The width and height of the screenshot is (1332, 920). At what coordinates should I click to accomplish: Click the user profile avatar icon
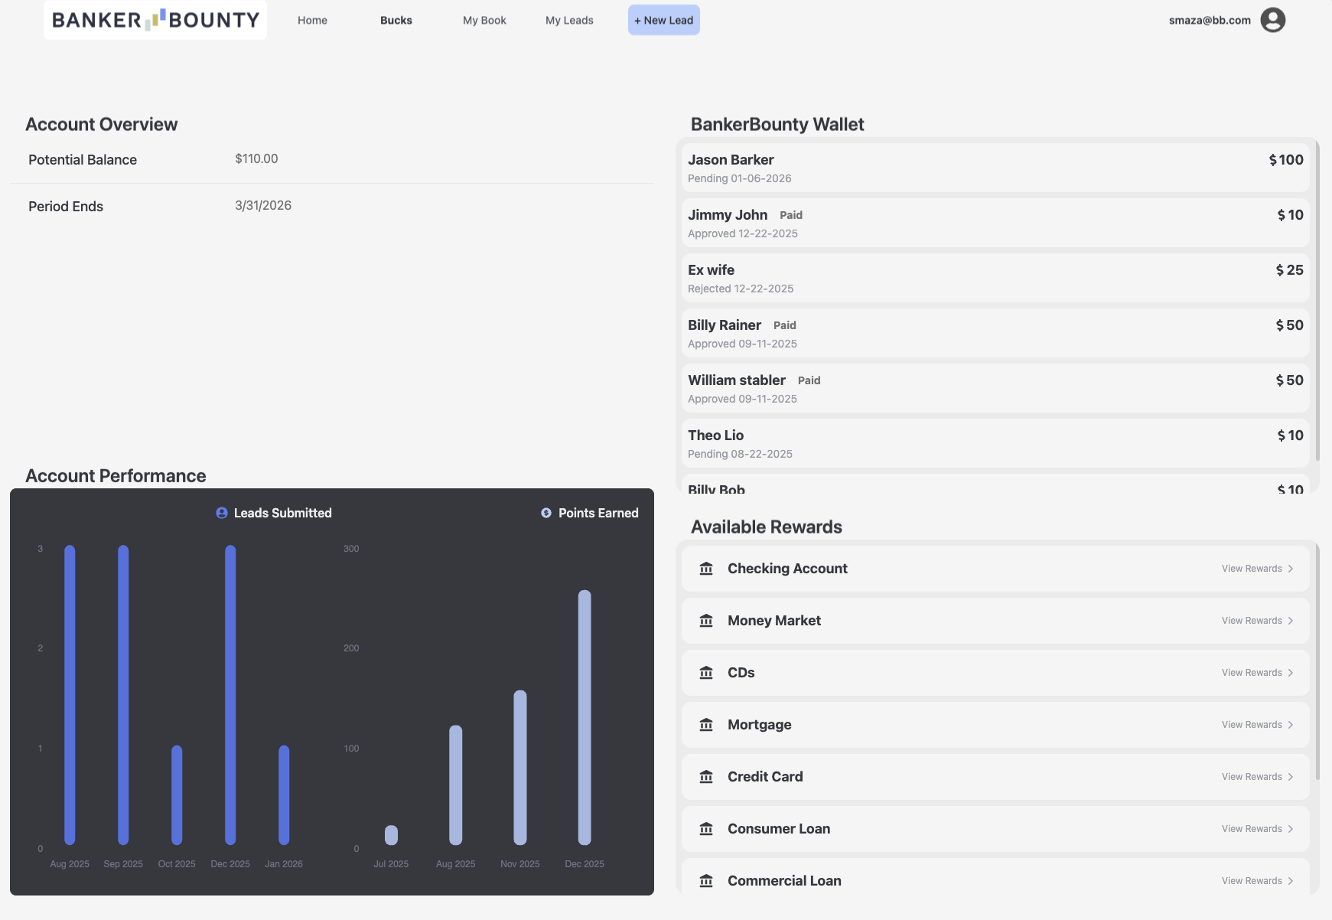1272,20
